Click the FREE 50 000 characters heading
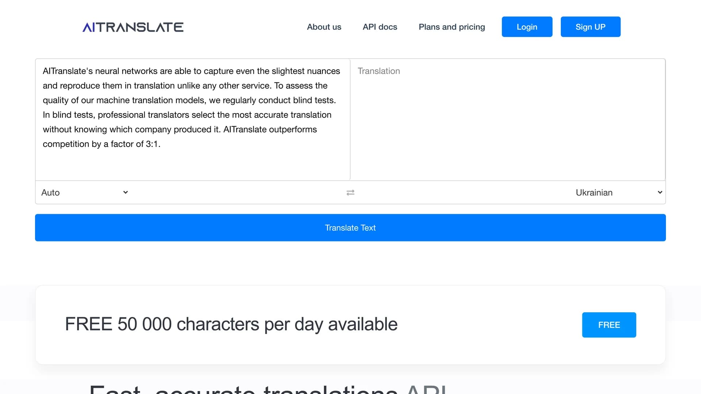 [231, 324]
